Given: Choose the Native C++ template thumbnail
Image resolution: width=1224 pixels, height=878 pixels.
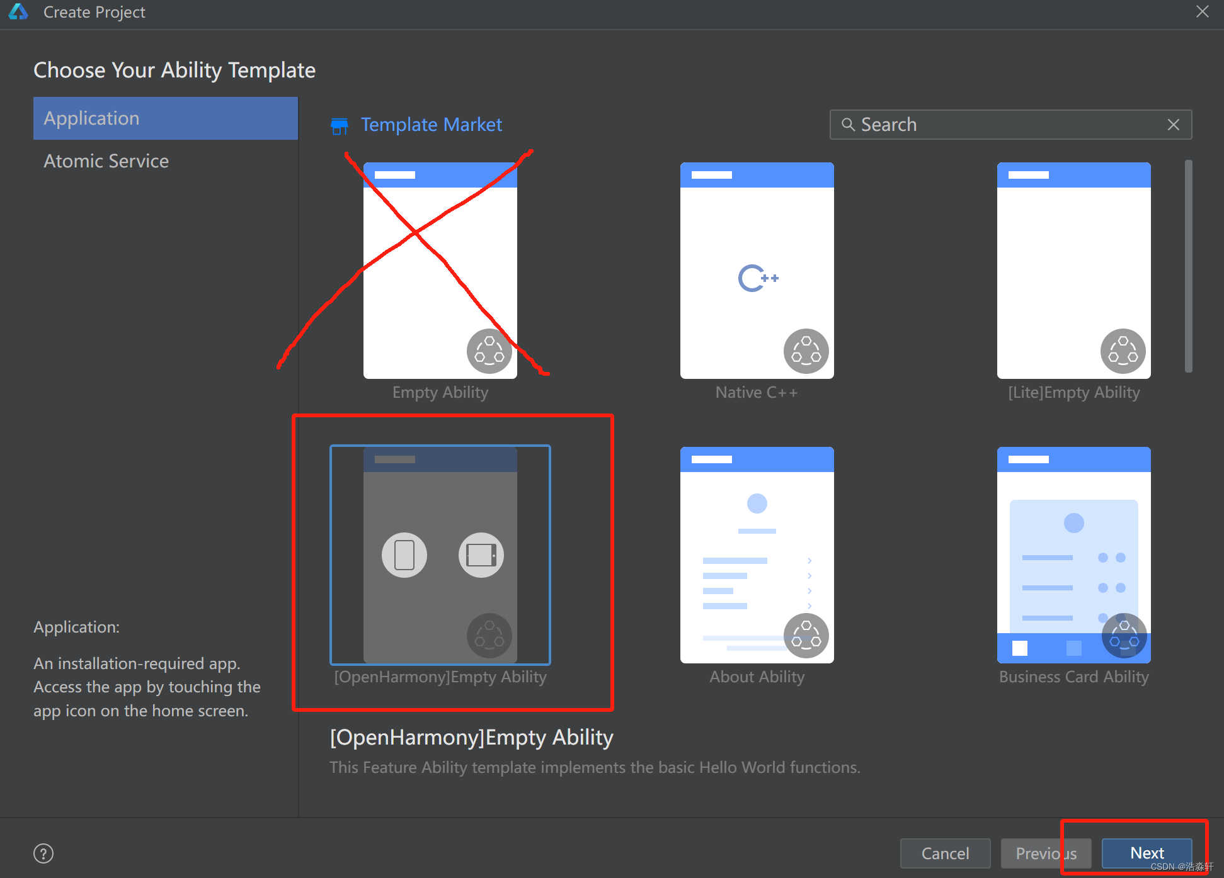Looking at the screenshot, I should click(757, 271).
